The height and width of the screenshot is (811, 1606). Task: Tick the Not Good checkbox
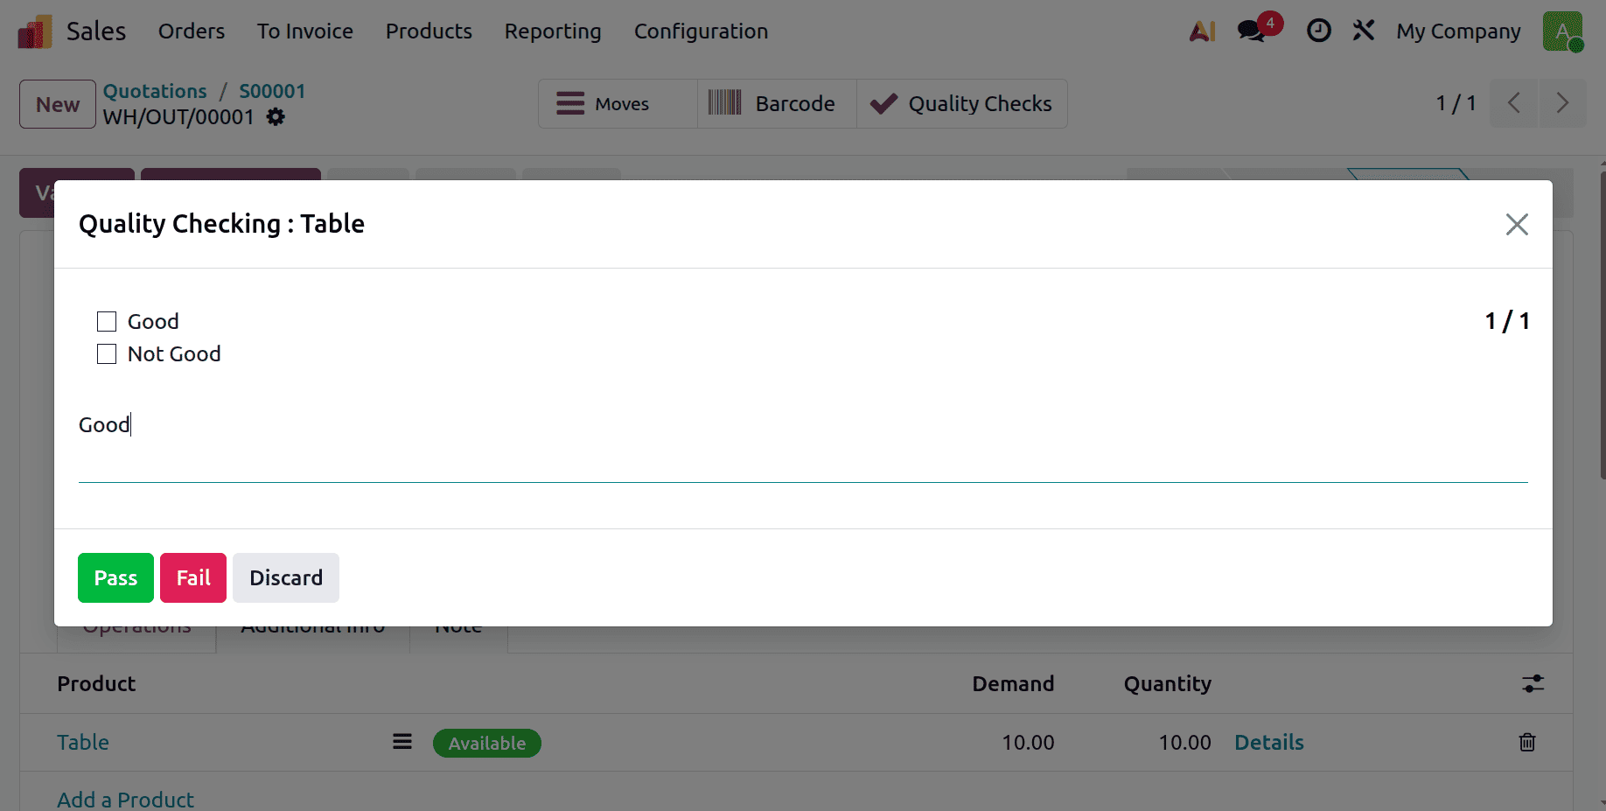pyautogui.click(x=107, y=354)
